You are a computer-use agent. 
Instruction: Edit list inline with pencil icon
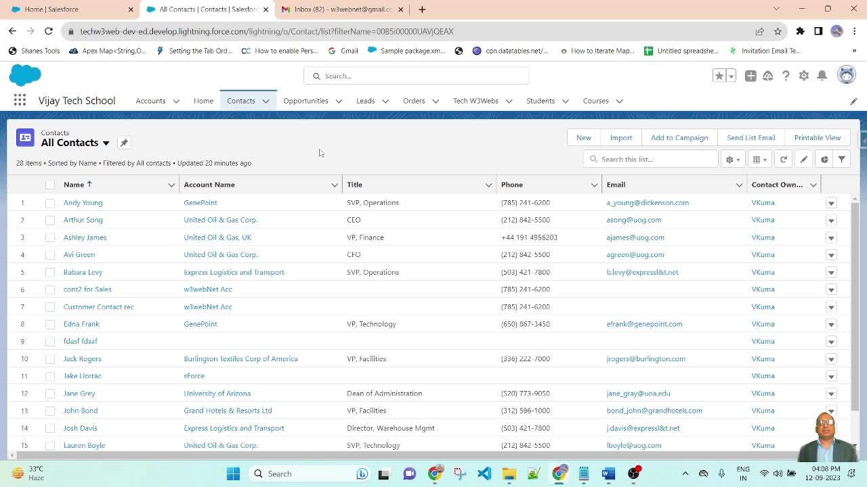[x=804, y=159]
